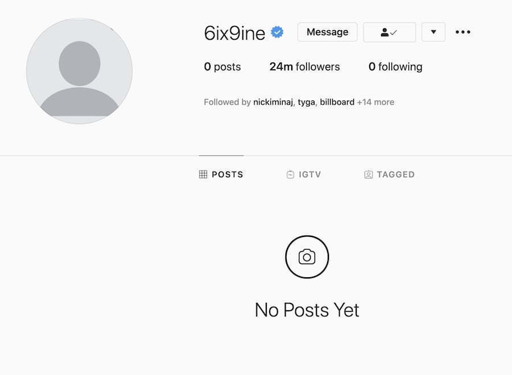Click the Posts grid icon
Screen dimensions: 512x375
(203, 174)
